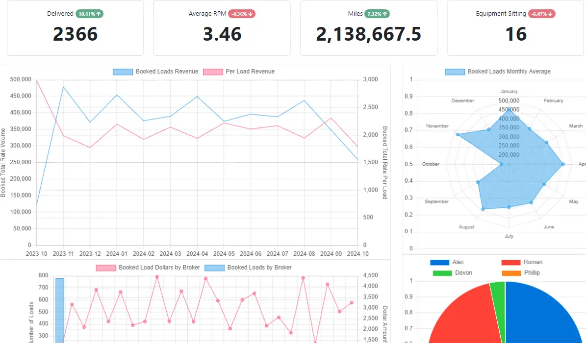
Task: Click the Miles 7.32% increase badge
Action: [x=377, y=14]
